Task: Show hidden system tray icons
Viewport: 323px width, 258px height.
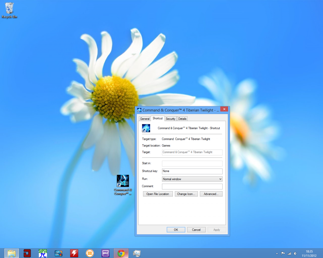Action: [277, 254]
